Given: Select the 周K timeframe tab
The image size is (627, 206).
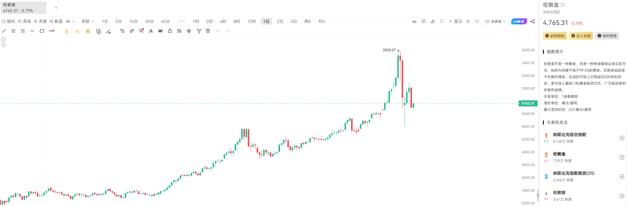Looking at the screenshot, I should pyautogui.click(x=308, y=21).
